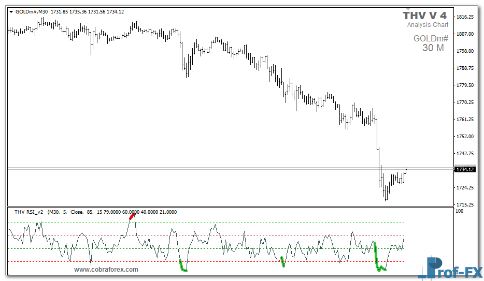The image size is (484, 281).
Task: Click the gray chart shift triangle marker at top
Action: 409,9
